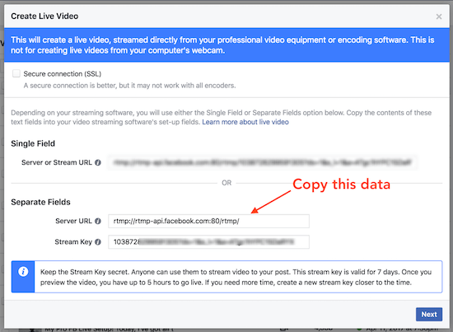Close the Create Live Video dialog
Image resolution: width=453 pixels, height=332 pixels.
tap(438, 16)
